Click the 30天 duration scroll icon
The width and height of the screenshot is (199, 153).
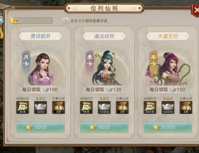coord(23,108)
